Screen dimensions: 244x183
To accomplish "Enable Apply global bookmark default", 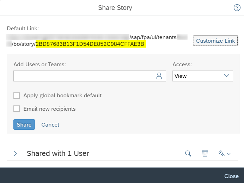I will 17,96.
